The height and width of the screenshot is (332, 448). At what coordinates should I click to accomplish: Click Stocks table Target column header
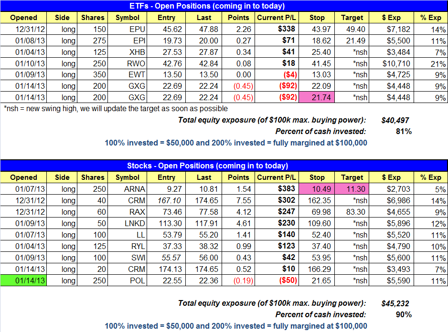point(352,177)
